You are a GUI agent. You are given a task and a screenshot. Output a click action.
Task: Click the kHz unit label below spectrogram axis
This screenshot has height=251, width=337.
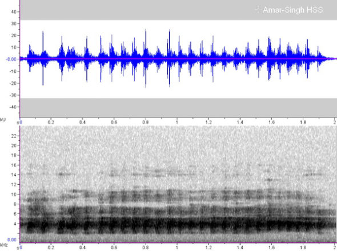[3, 245]
